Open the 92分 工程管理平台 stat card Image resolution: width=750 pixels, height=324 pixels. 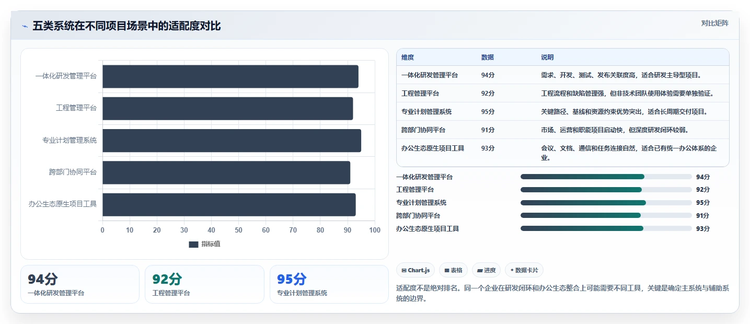tap(204, 284)
